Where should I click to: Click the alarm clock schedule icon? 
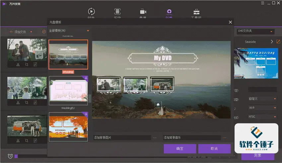(10, 156)
